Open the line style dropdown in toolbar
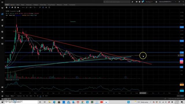Viewport: 185px width, 104px height. [x=23, y=8]
